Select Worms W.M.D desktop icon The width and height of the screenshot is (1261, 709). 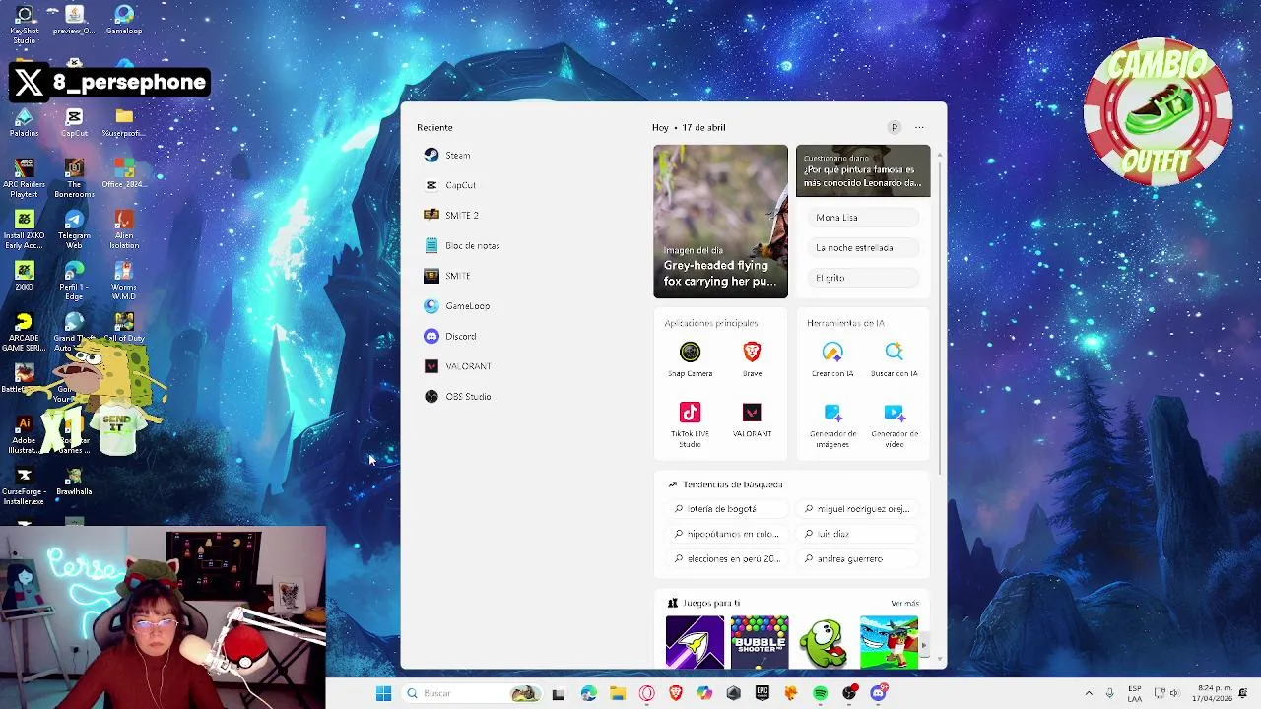coord(124,280)
